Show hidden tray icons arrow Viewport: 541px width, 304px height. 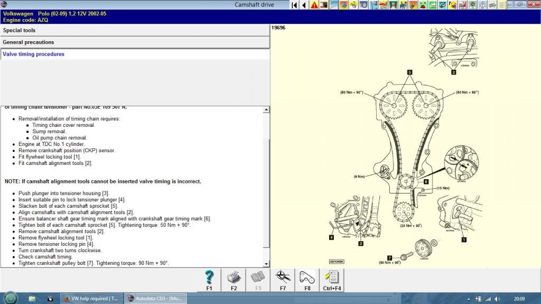(469, 299)
